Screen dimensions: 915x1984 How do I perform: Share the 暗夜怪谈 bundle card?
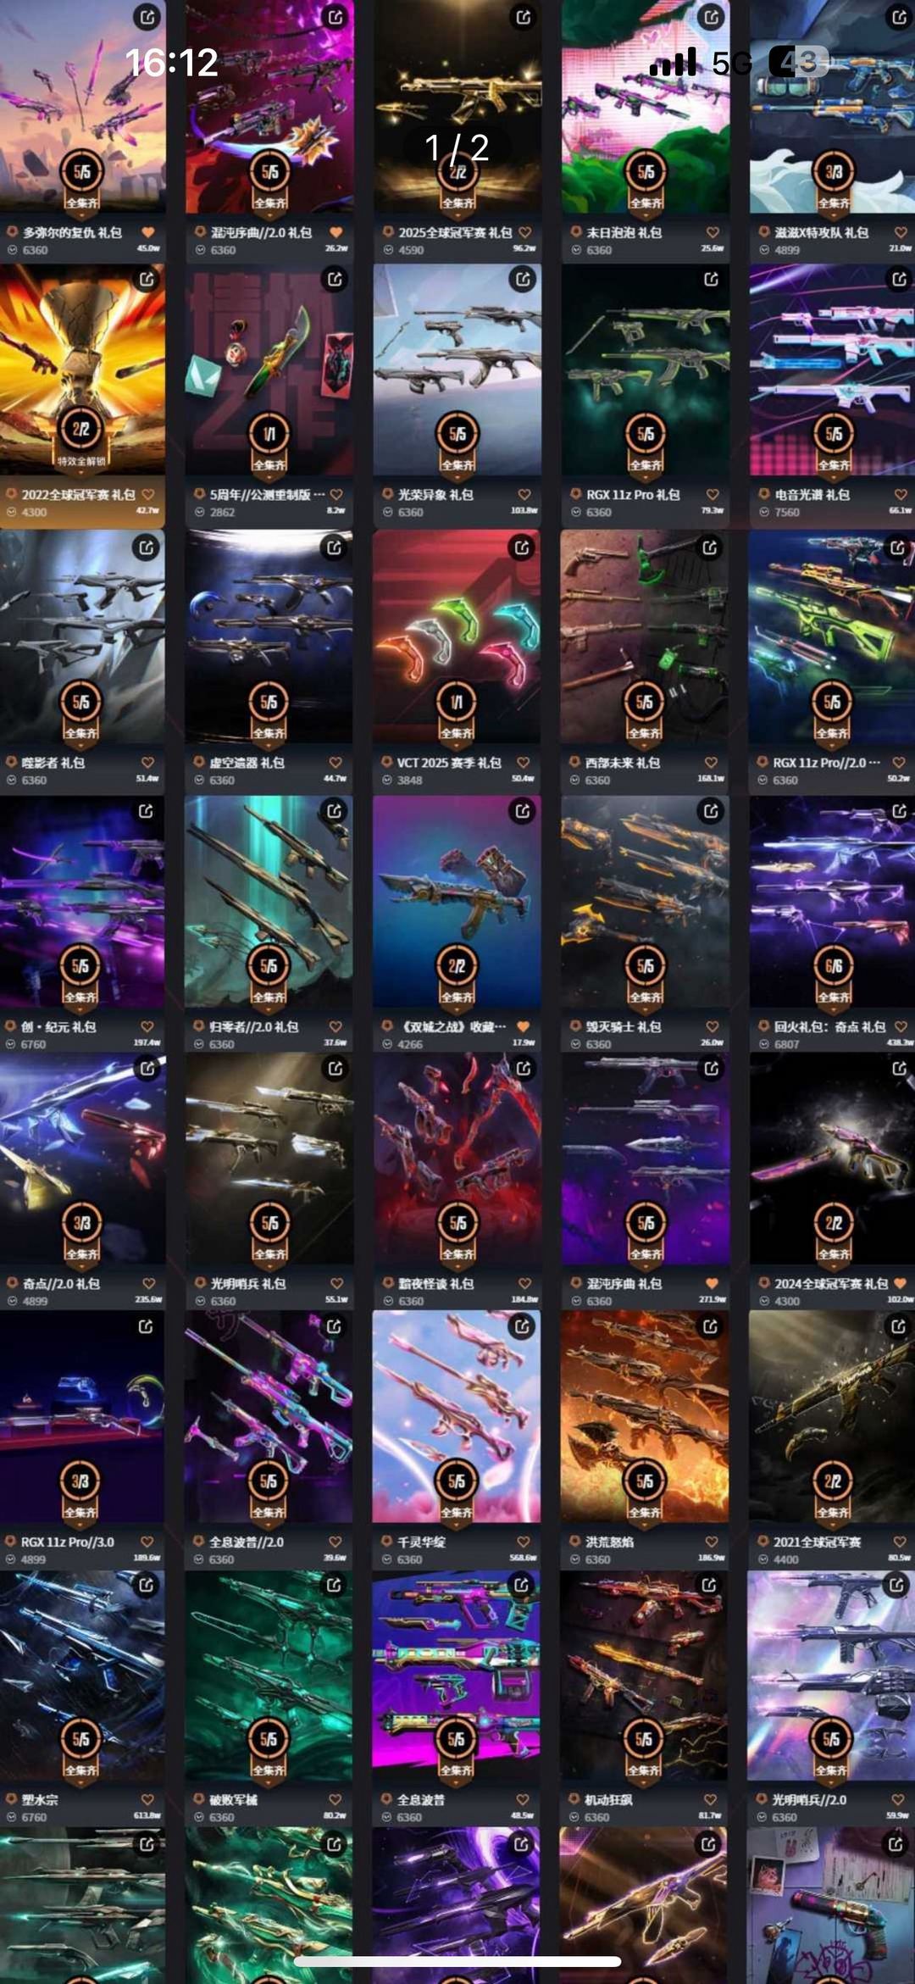[x=523, y=1068]
